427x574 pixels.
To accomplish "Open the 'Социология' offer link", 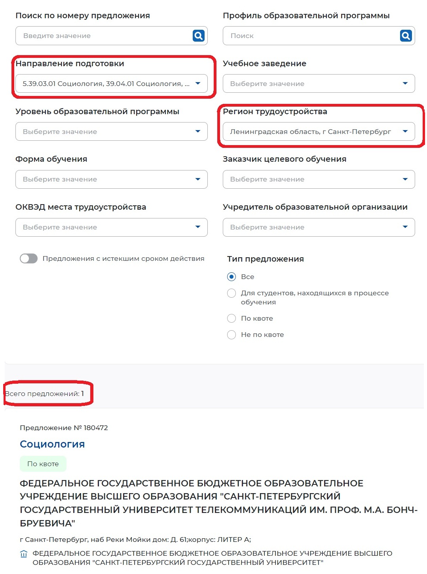I will coord(52,444).
